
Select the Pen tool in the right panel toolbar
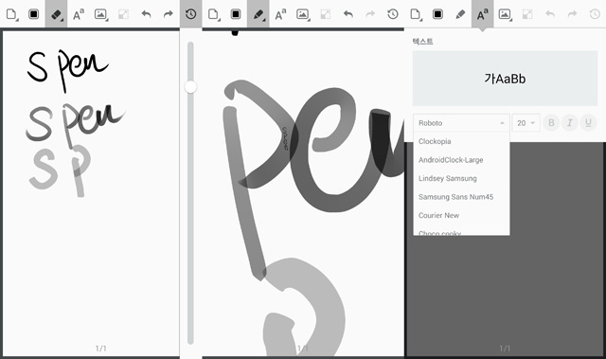(x=460, y=14)
